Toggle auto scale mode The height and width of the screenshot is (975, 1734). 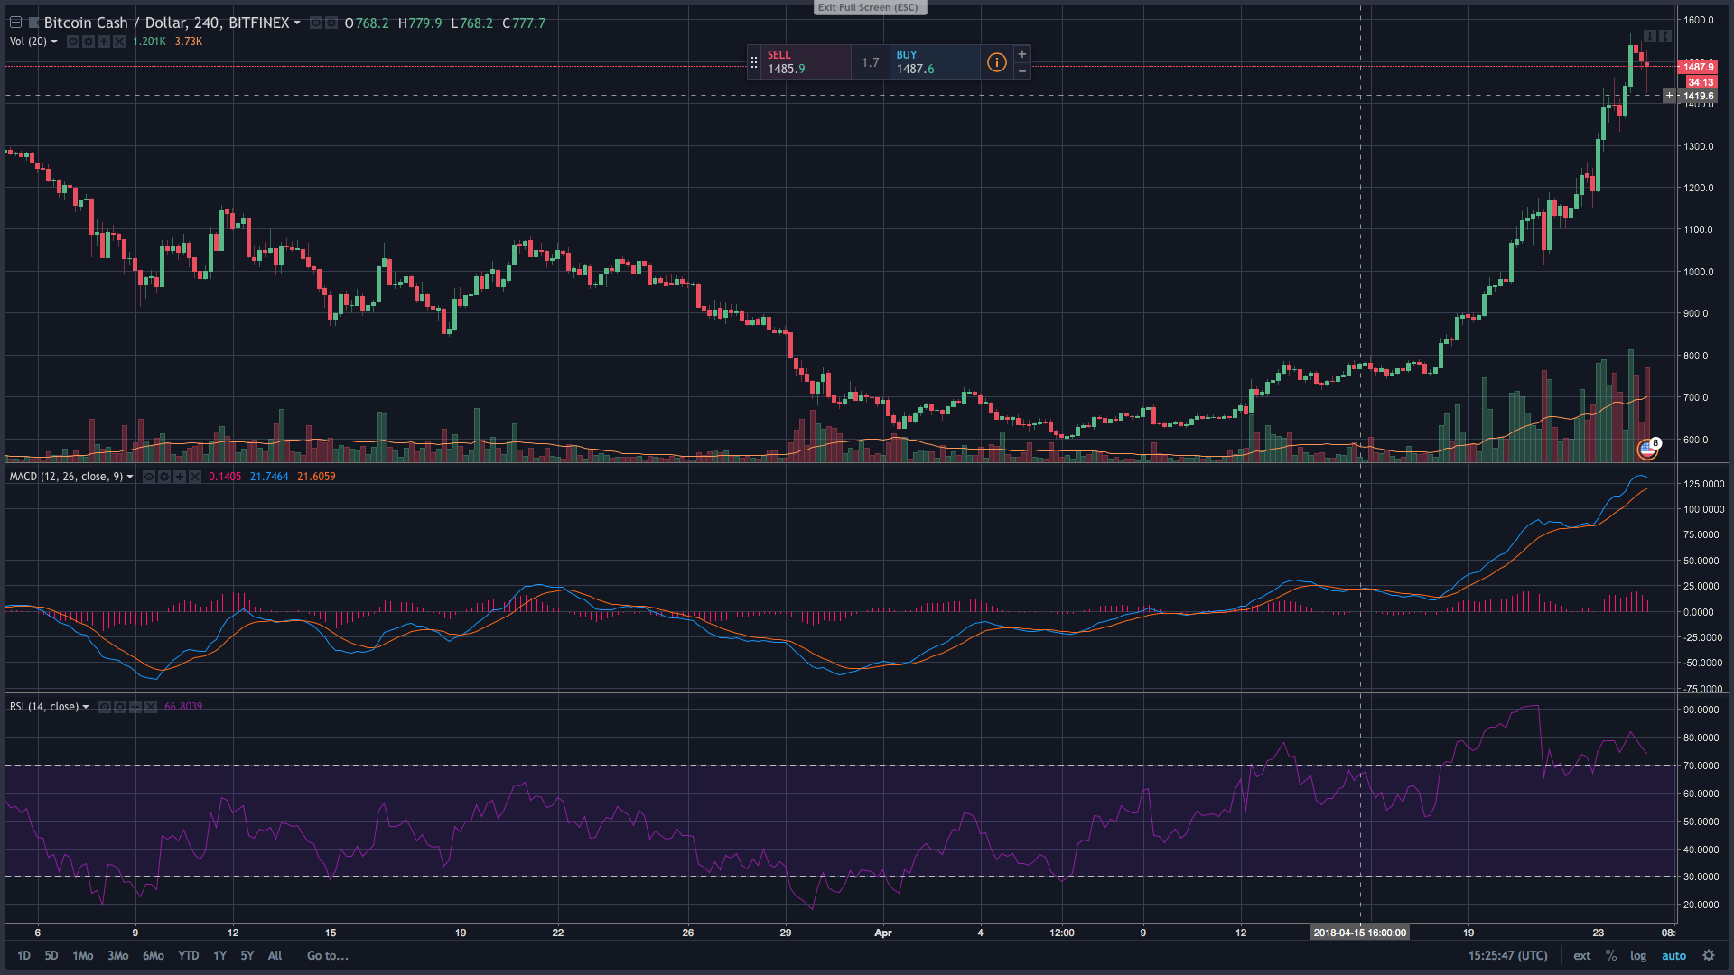coord(1673,955)
